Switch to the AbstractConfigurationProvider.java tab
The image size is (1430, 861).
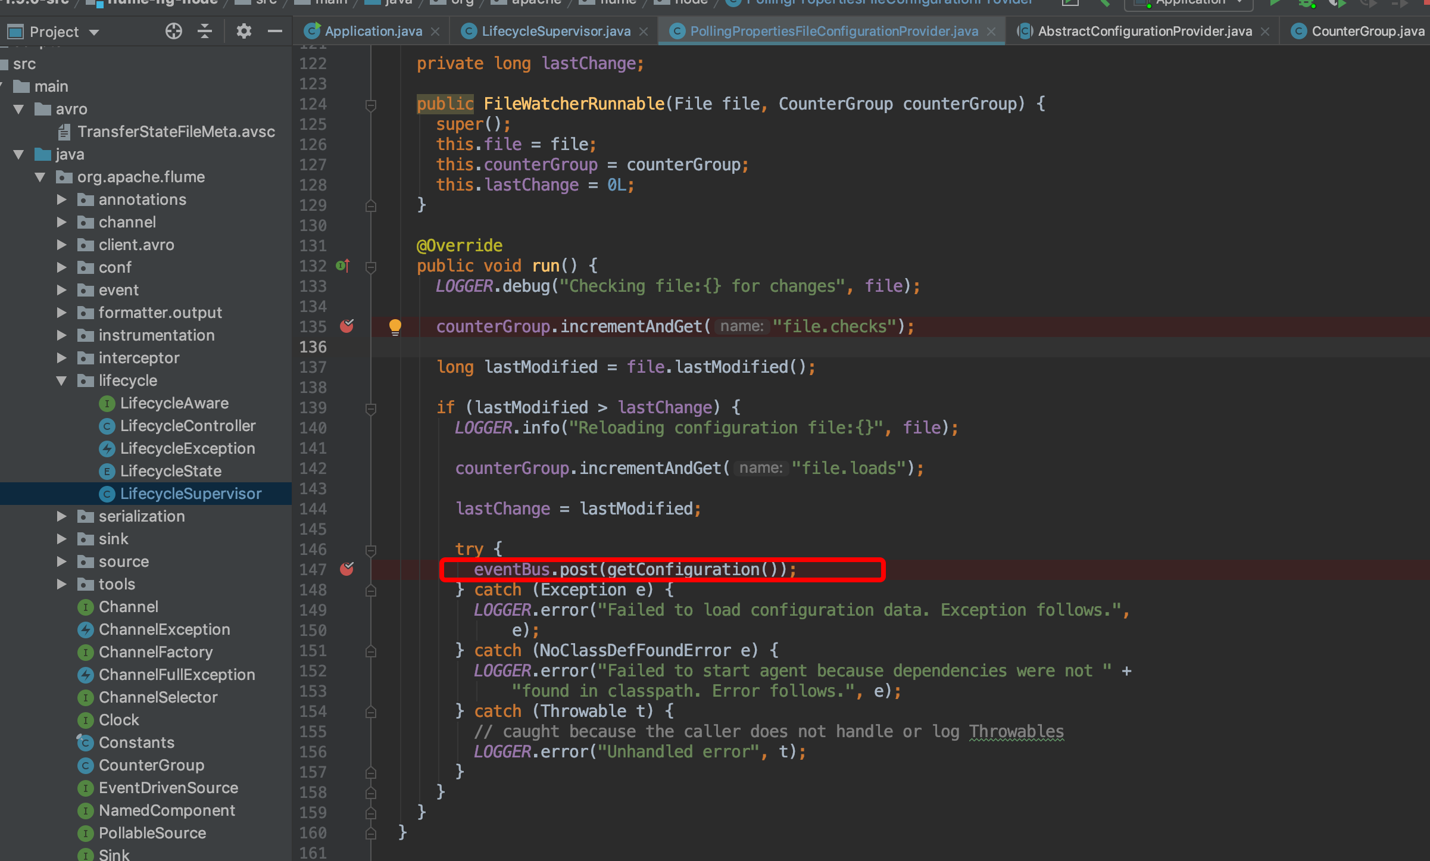(1143, 31)
